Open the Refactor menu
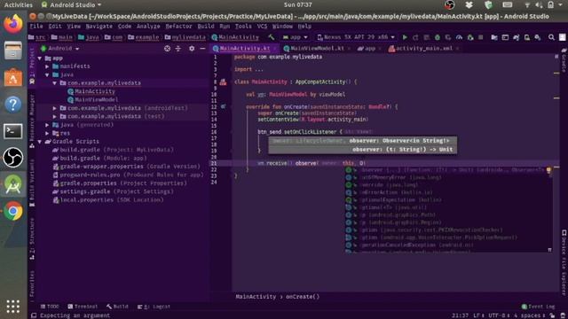 tap(178, 26)
